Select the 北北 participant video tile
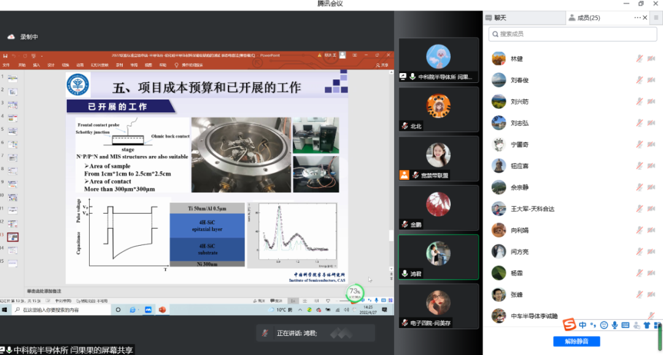663x355 pixels. point(438,109)
